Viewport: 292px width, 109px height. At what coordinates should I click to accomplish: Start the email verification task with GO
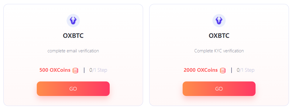pos(73,89)
